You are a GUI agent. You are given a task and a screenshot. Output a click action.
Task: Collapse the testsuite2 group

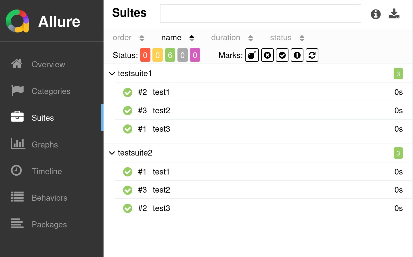tap(112, 153)
